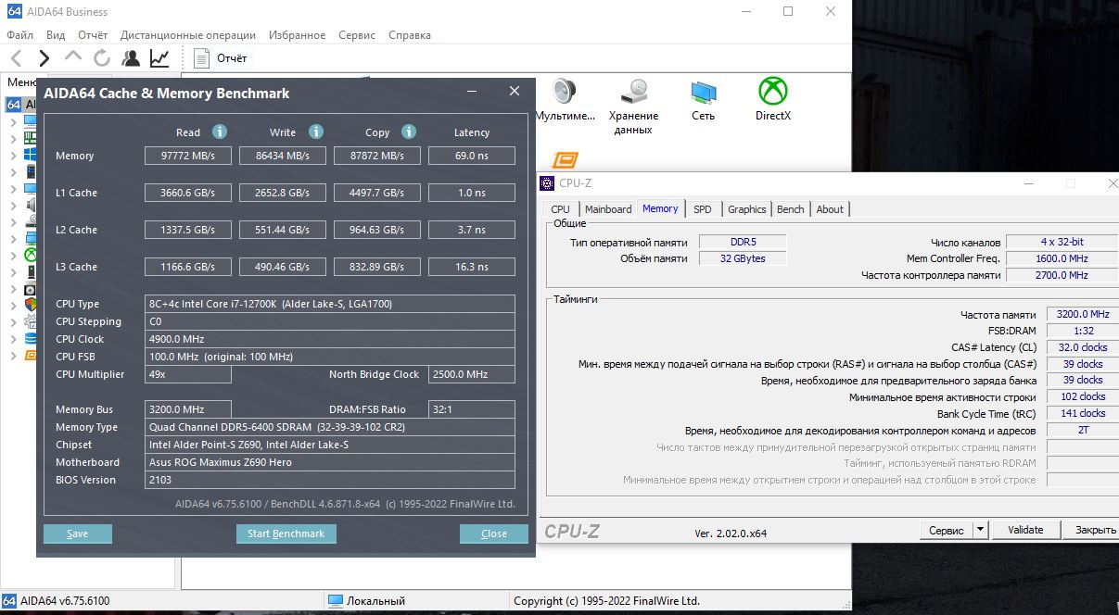Open the Справка menu

(x=410, y=35)
